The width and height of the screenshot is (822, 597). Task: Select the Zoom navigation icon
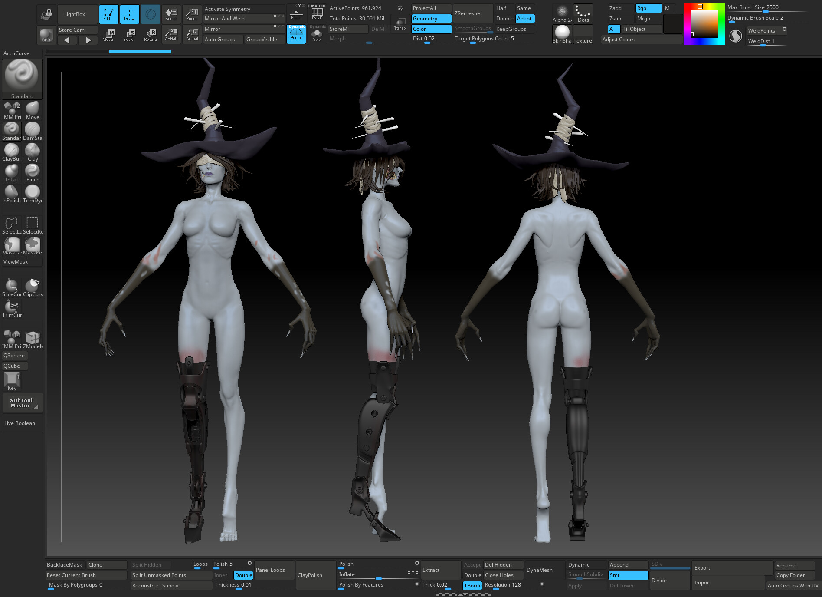point(191,13)
